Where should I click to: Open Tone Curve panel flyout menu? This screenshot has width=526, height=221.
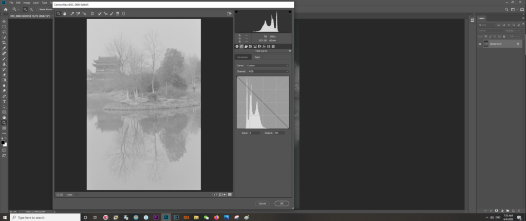(290, 51)
